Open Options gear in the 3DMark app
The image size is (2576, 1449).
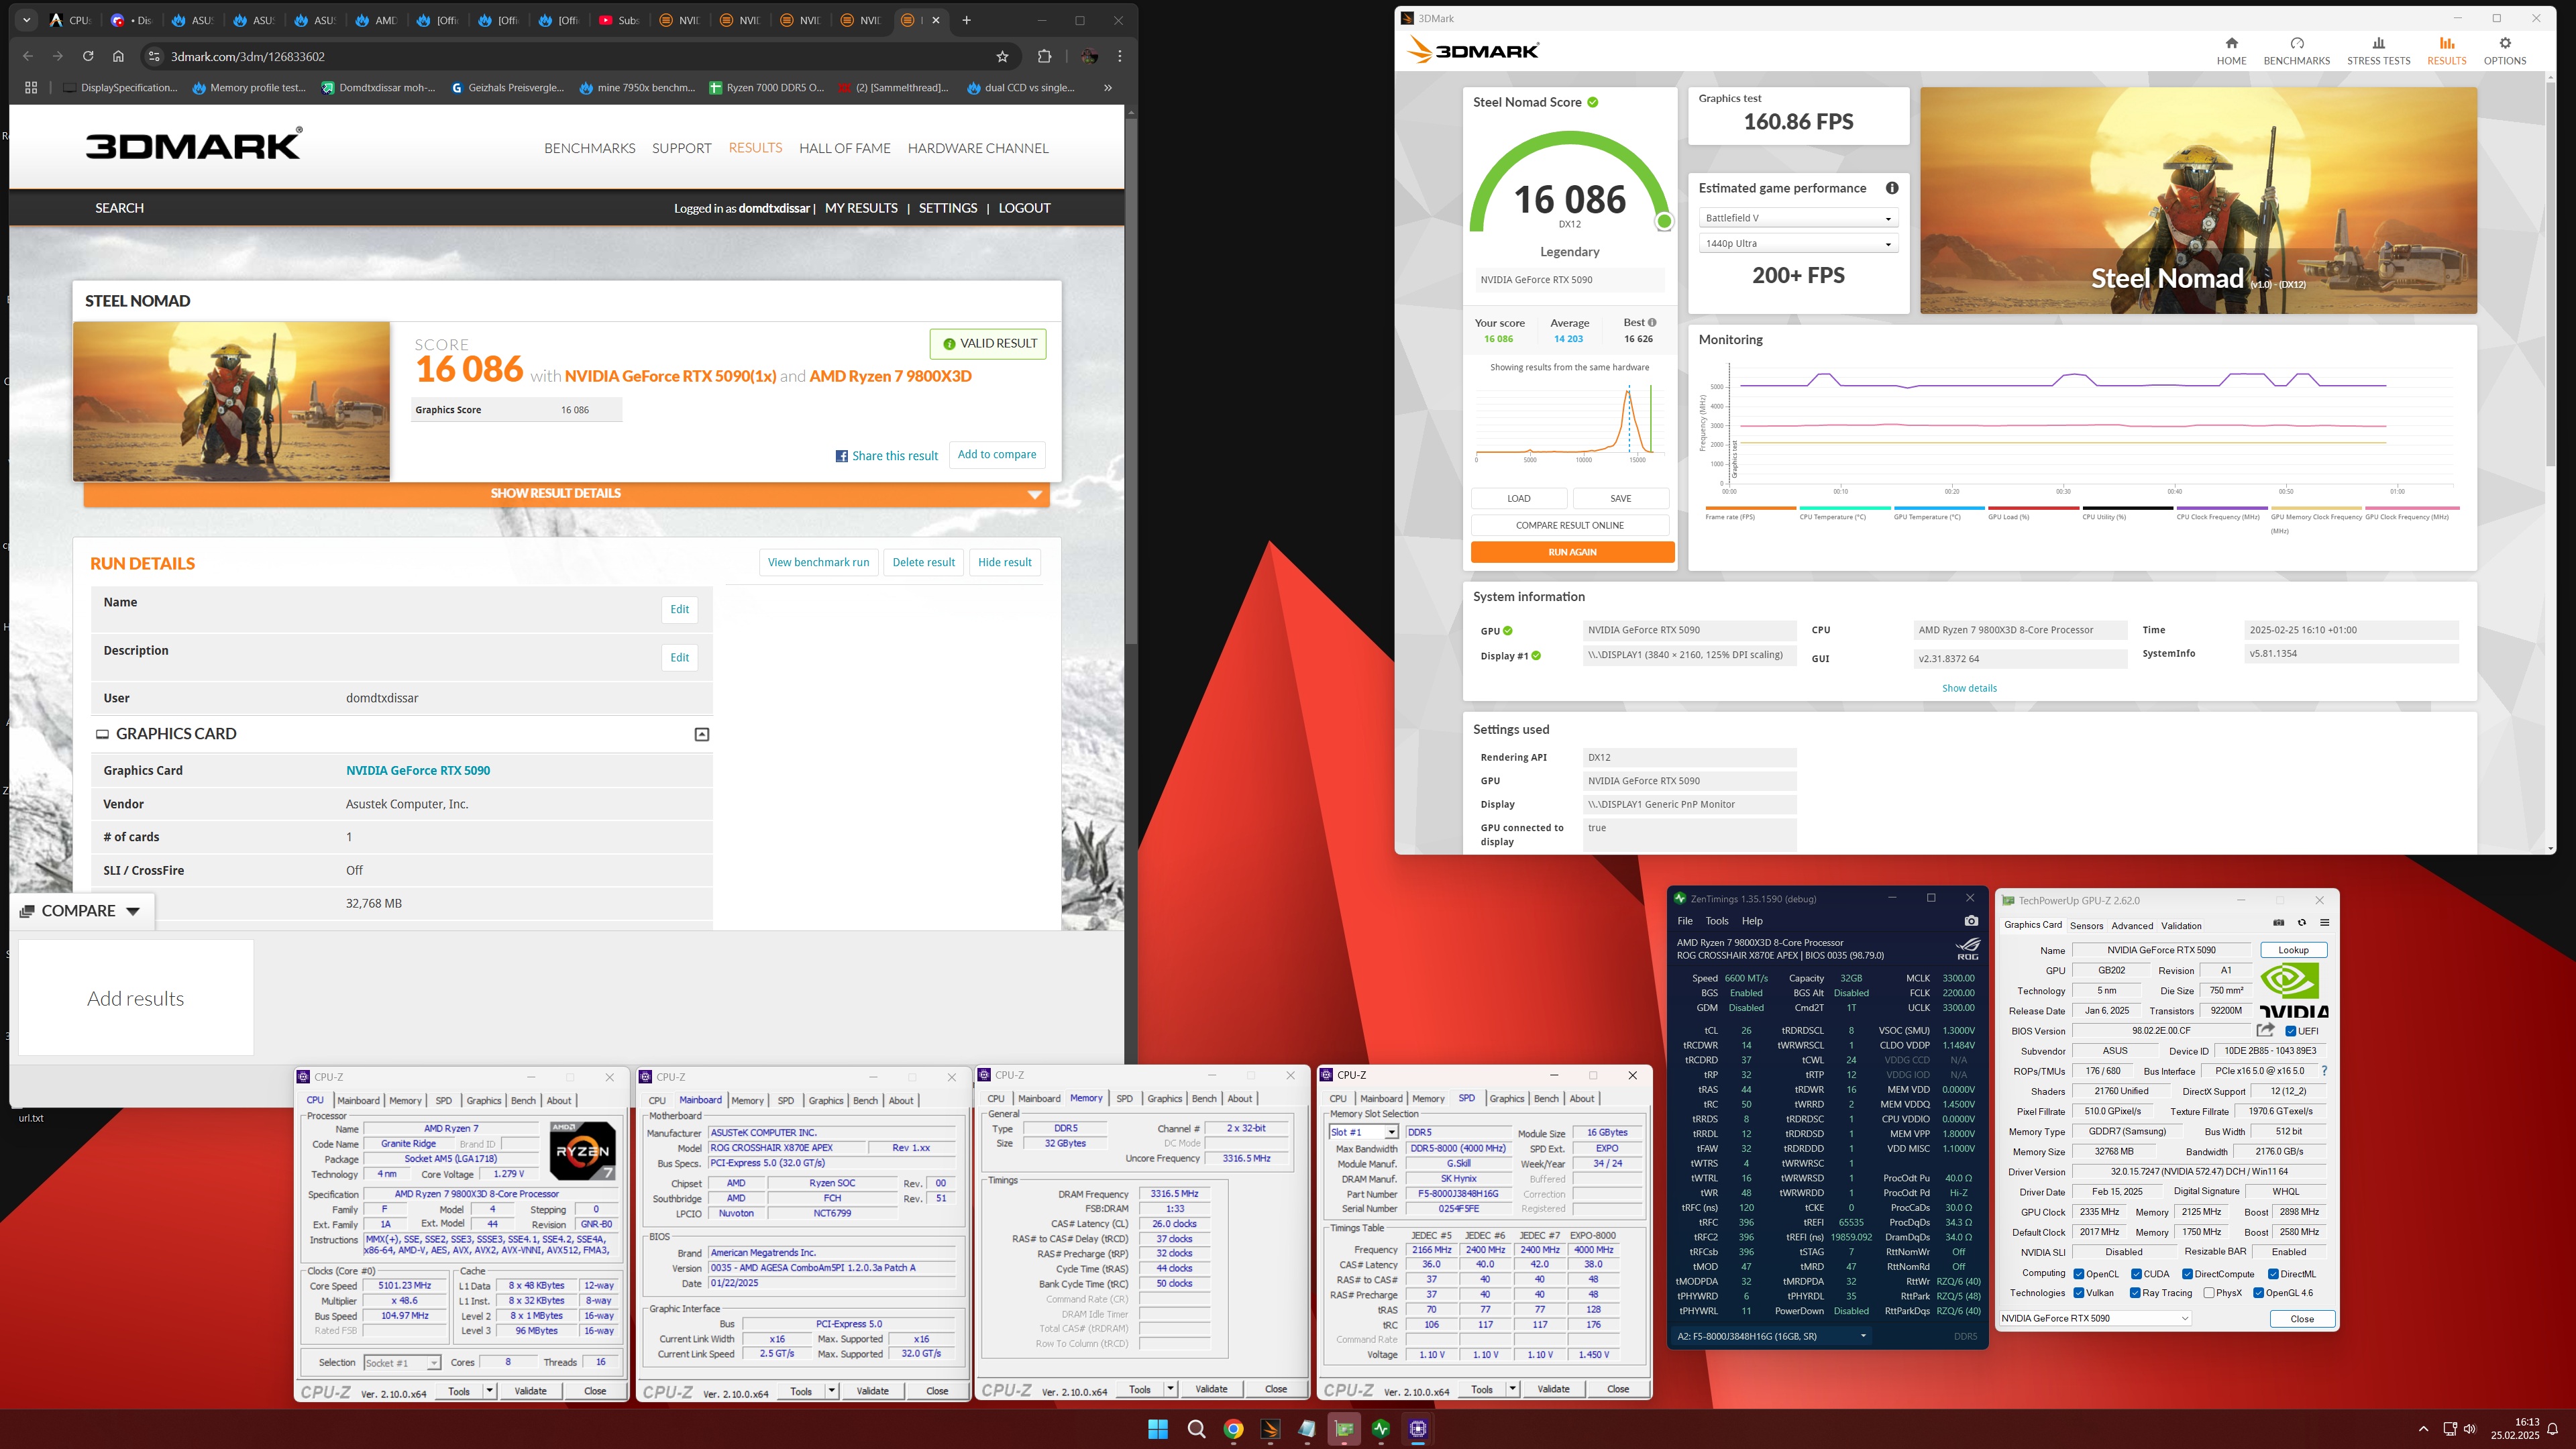click(2505, 51)
